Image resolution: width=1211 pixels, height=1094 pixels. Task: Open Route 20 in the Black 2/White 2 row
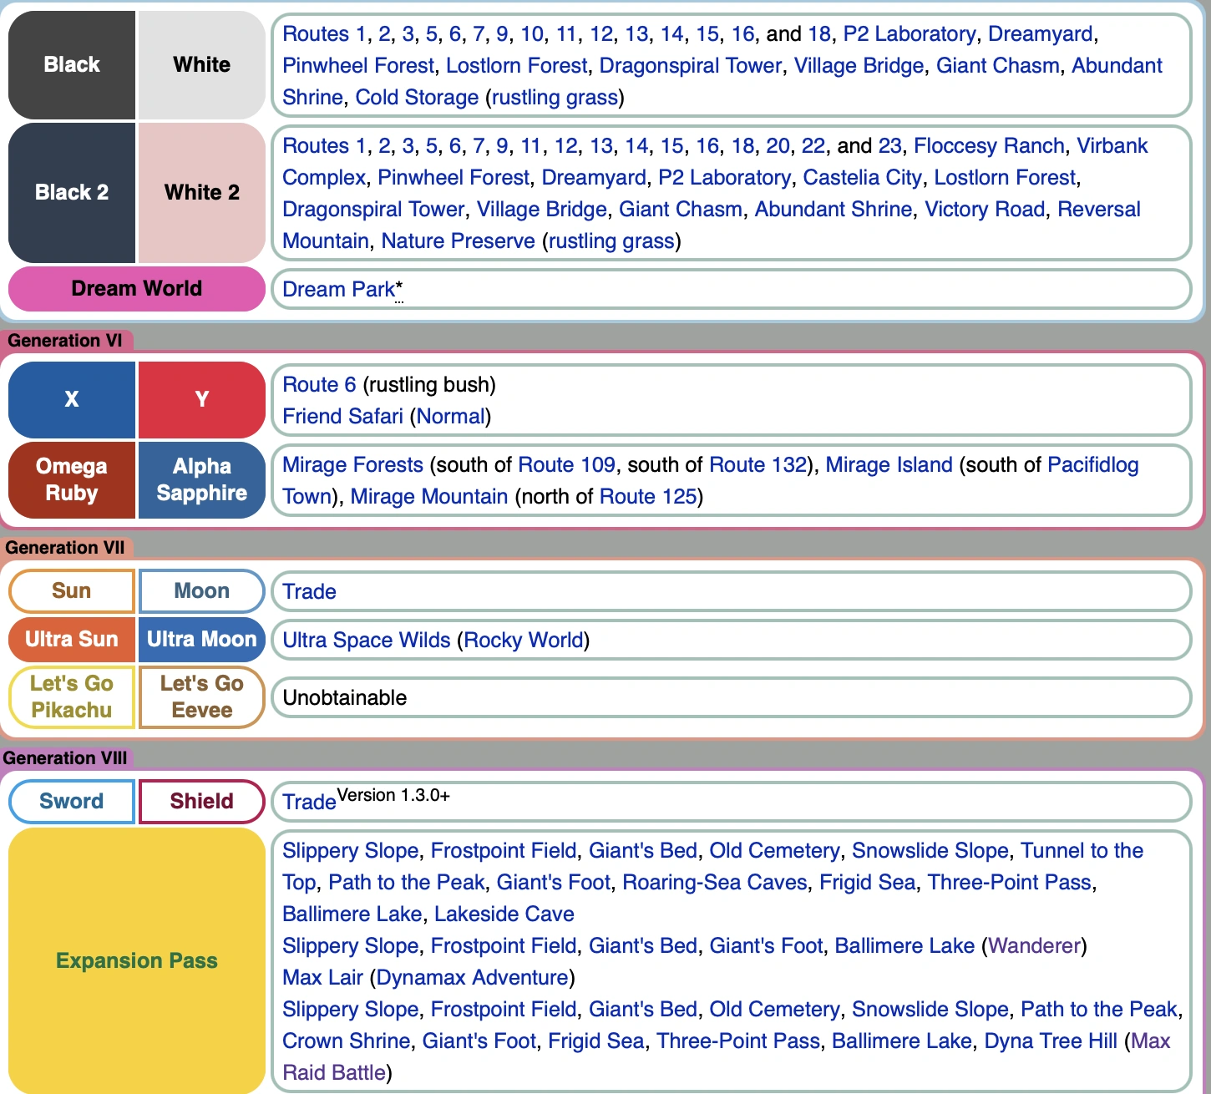click(x=778, y=146)
